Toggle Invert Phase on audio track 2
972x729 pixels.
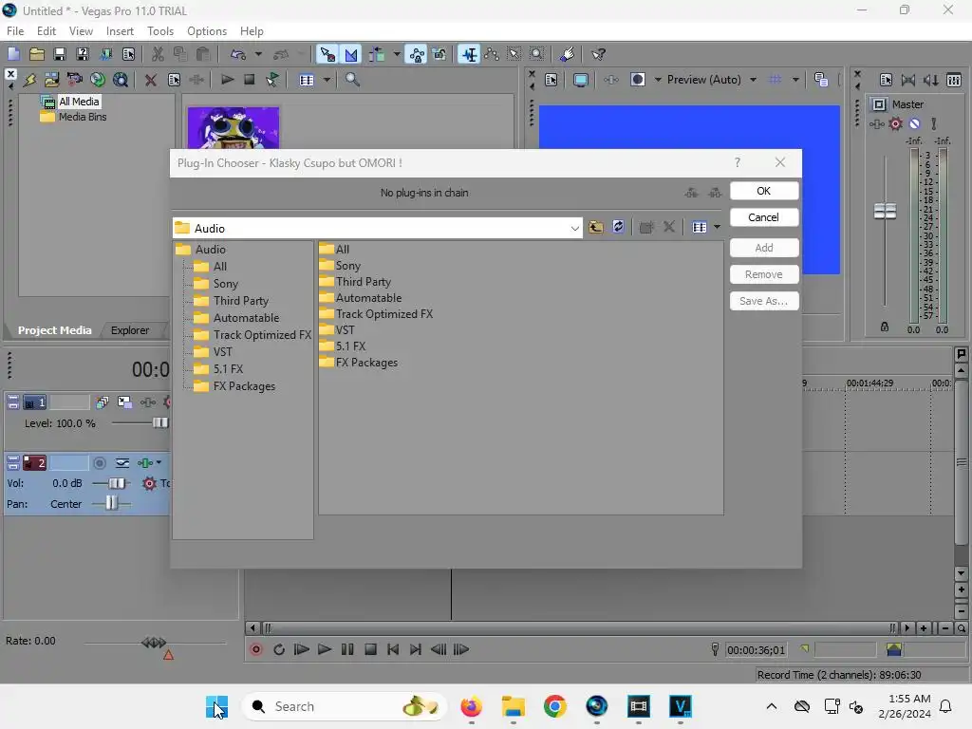click(122, 463)
